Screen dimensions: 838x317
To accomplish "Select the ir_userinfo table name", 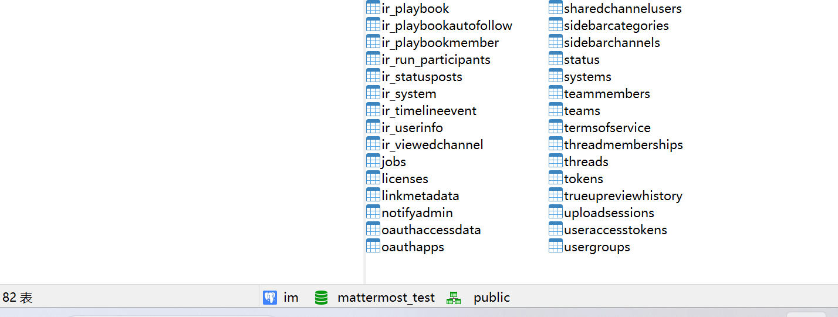I will tap(413, 128).
